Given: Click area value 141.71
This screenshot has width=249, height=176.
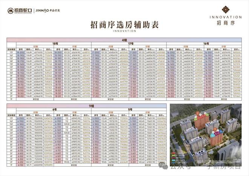Looking at the screenshot, I should (29, 165).
